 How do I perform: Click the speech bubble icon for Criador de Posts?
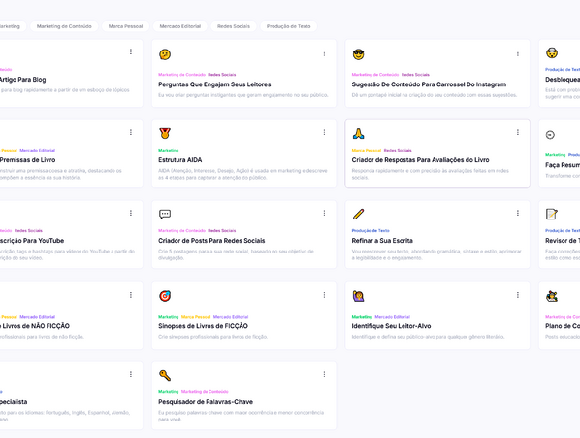pos(165,214)
